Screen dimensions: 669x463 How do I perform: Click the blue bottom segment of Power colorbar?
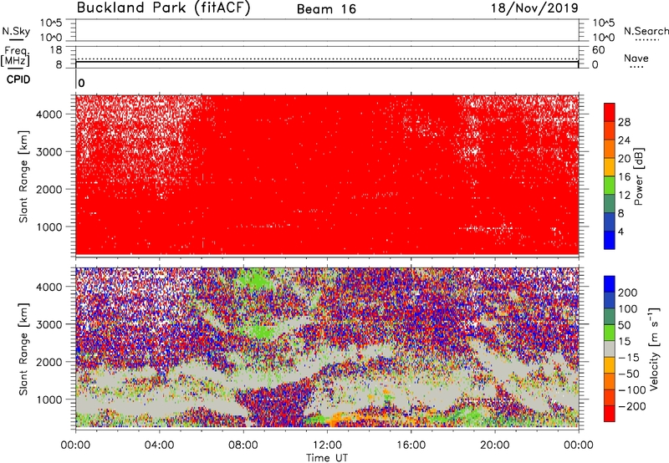(610, 240)
